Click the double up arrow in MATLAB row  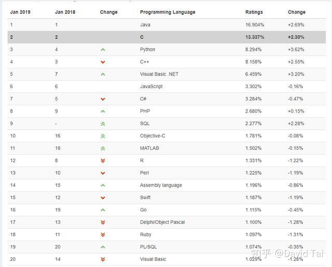tap(103, 148)
